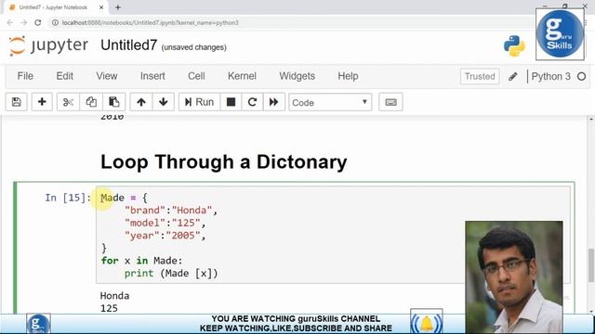
Task: Click the Python logo icon
Action: click(x=514, y=45)
